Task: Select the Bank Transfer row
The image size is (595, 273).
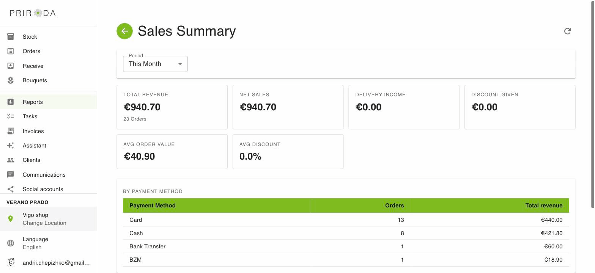Action: (346, 246)
